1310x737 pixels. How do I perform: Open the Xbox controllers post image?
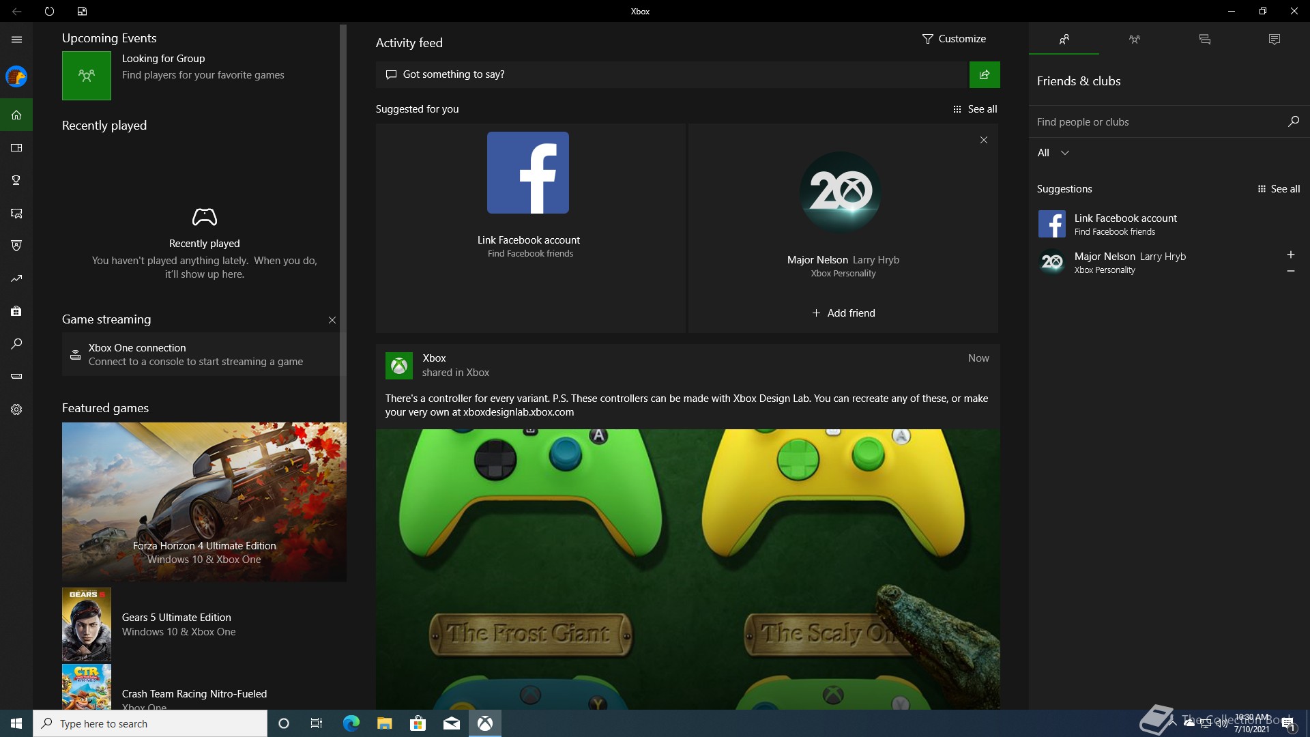click(688, 569)
